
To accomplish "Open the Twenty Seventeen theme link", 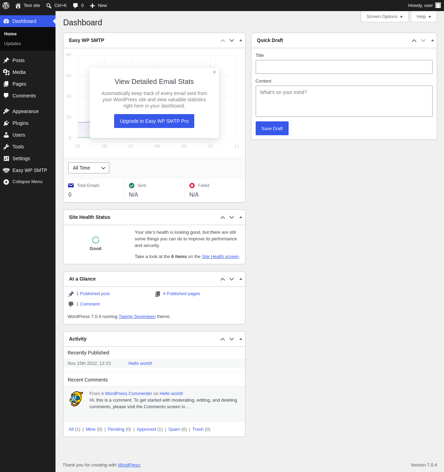I will pyautogui.click(x=137, y=317).
